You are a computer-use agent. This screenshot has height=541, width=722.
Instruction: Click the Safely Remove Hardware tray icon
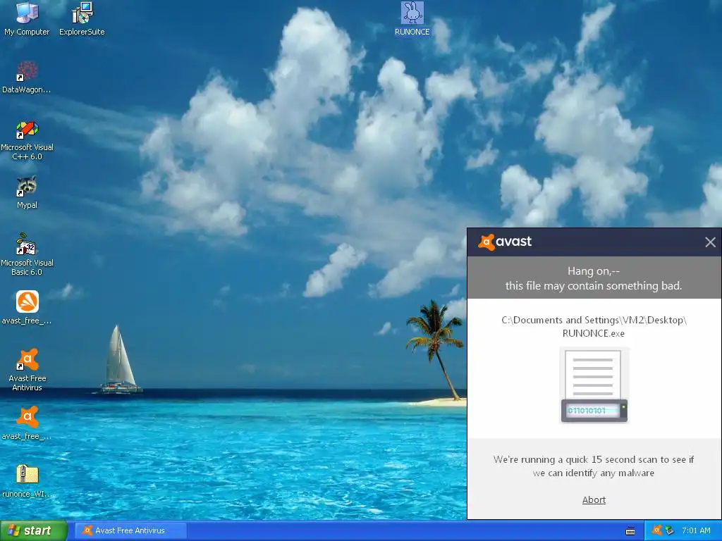tap(670, 530)
